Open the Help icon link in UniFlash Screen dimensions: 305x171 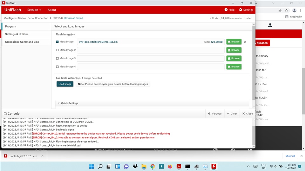point(229,10)
